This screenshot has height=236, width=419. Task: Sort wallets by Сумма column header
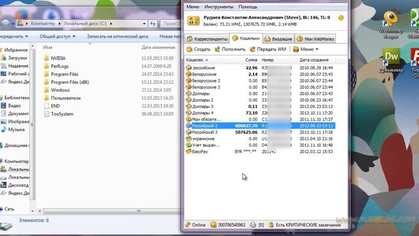click(x=251, y=60)
